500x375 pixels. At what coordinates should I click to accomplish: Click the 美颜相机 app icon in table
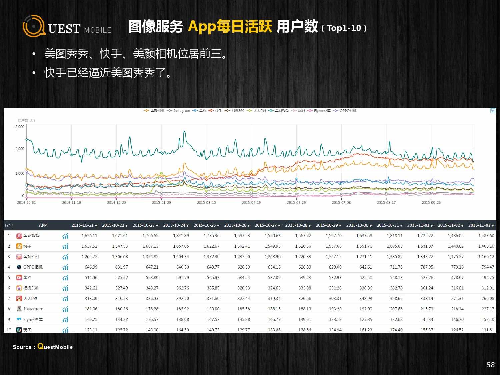19,257
